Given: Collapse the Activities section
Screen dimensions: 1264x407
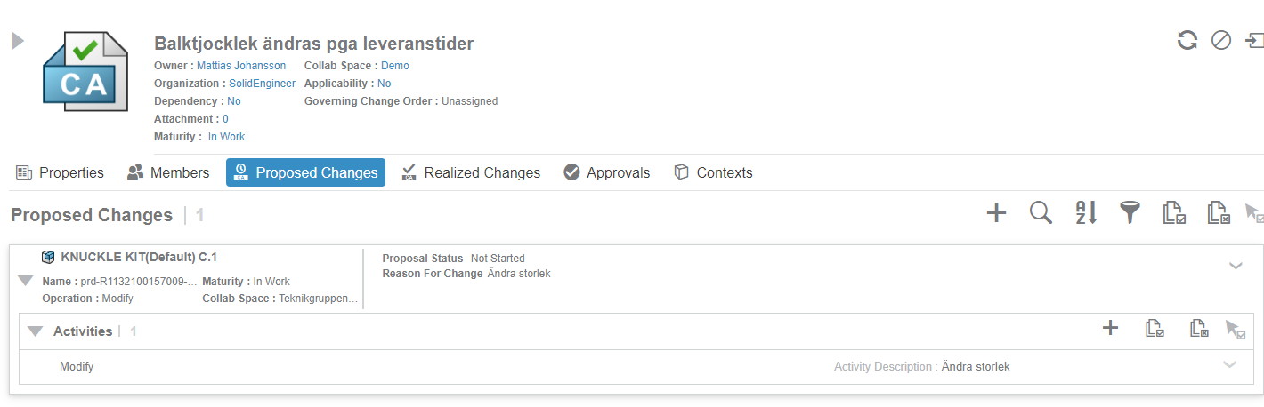Looking at the screenshot, I should click(35, 331).
